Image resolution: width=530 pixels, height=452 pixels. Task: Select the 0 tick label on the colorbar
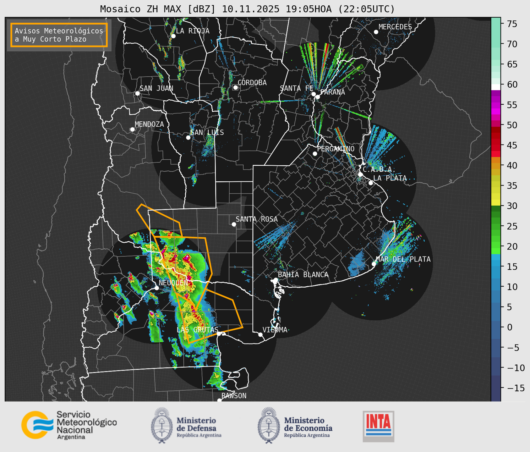tap(510, 328)
